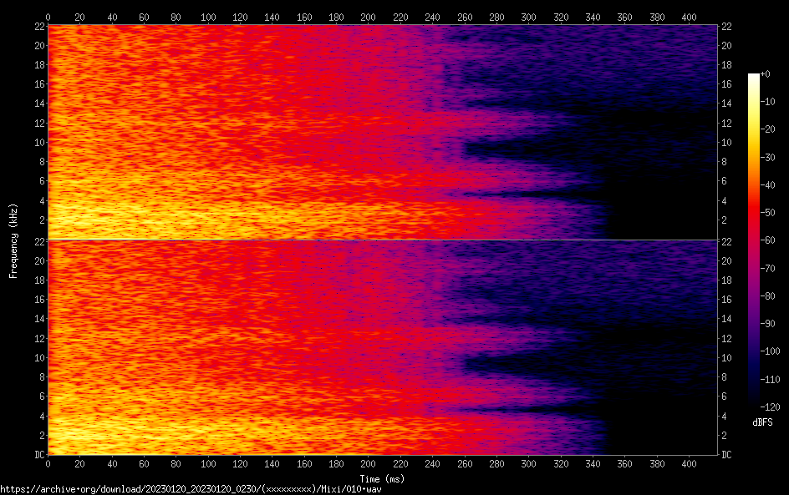Viewport: 789px width, 495px height.
Task: Click the DC label at the bottom-left axis
Action: click(38, 455)
